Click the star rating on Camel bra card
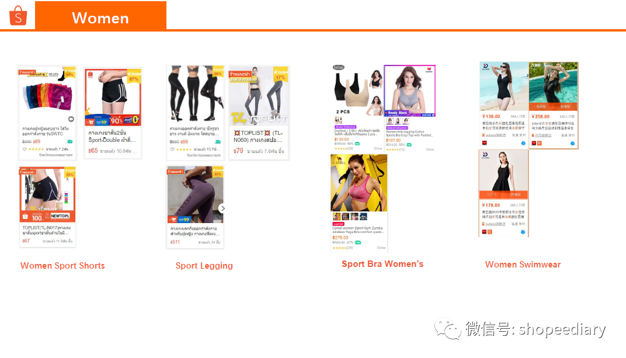626x358 pixels. (x=340, y=248)
